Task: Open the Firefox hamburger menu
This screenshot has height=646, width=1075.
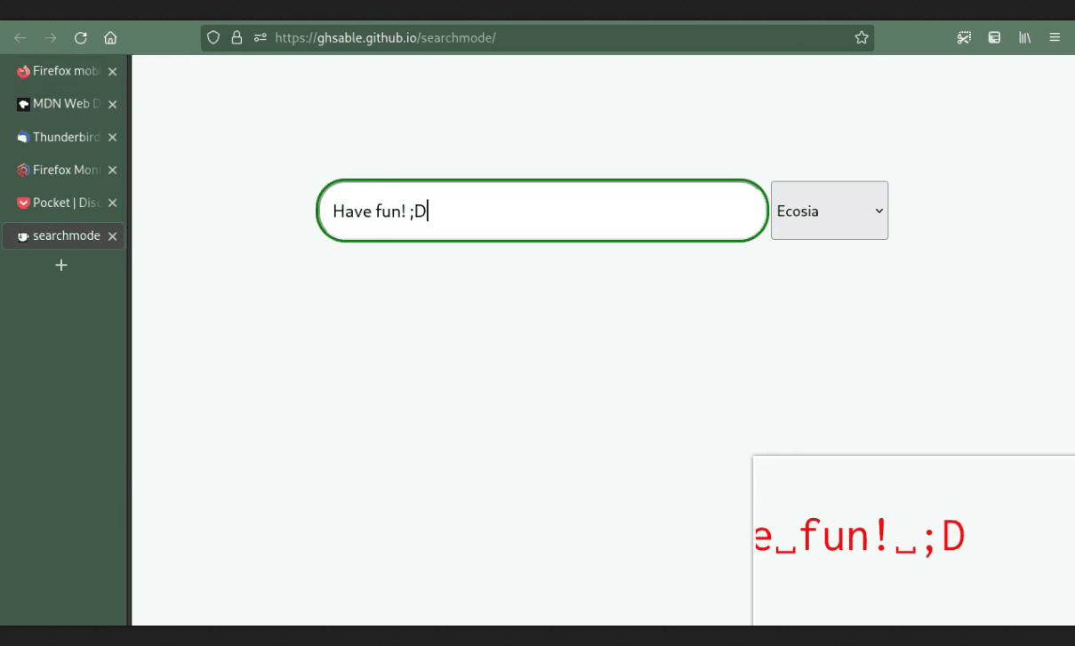Action: coord(1055,37)
